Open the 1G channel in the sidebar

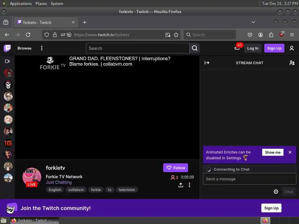pos(8,143)
